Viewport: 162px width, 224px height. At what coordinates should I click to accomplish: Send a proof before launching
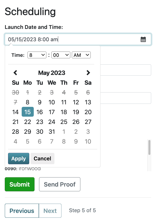click(59, 184)
